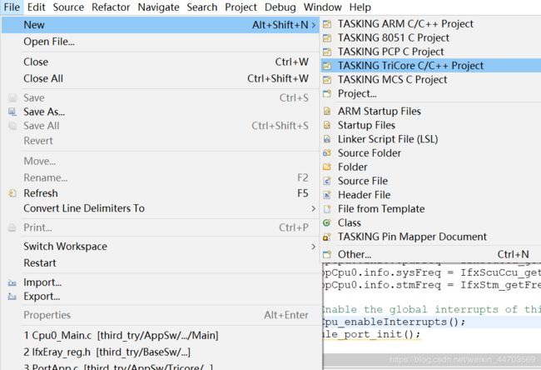This screenshot has height=370, width=541.
Task: Click the Source Folder icon
Action: [327, 153]
